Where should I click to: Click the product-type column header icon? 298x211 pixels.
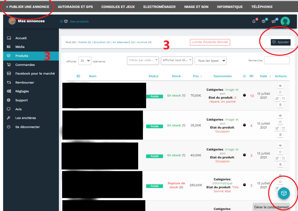point(244,76)
